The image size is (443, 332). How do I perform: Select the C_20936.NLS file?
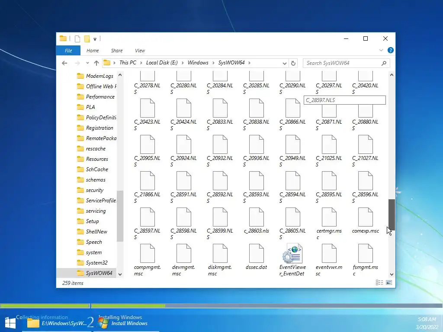pyautogui.click(x=256, y=151)
